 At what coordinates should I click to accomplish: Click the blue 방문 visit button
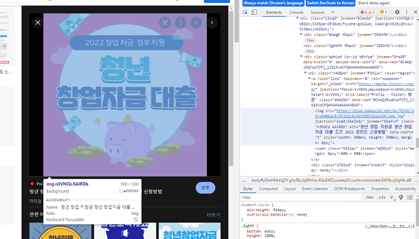(205, 188)
